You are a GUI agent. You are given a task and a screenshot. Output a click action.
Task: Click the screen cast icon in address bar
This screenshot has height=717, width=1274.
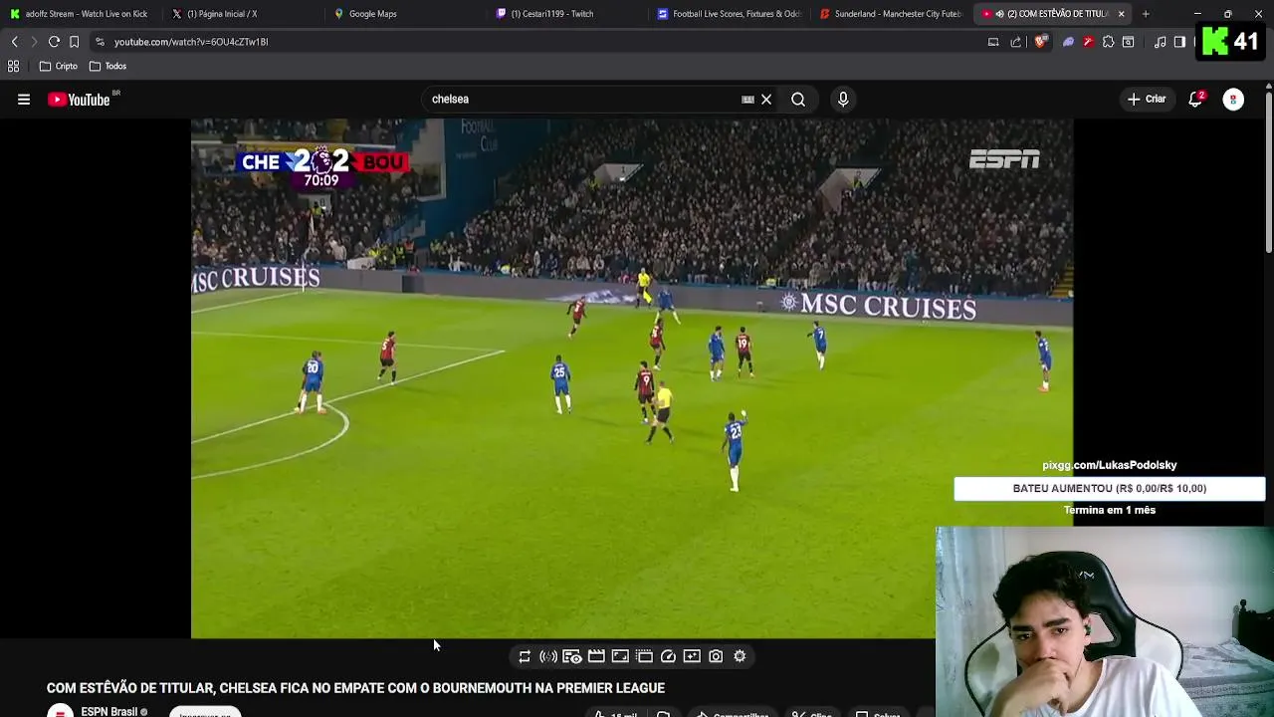coord(992,42)
